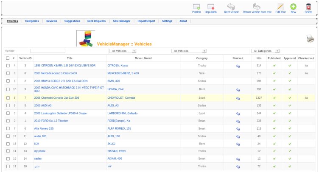Open the Alfa Romeo 155 title link
Screen dimensions: 319x172
[x=44, y=128]
